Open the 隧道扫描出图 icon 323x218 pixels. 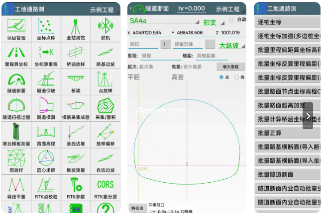tap(16, 108)
